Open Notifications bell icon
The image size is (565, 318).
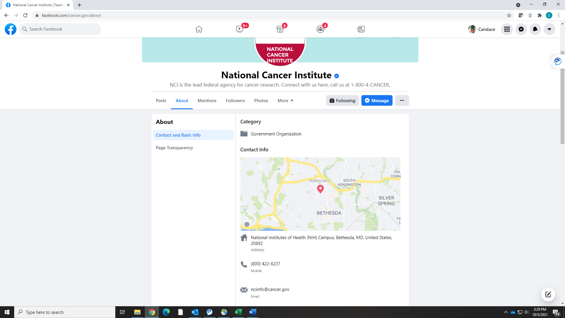click(535, 29)
